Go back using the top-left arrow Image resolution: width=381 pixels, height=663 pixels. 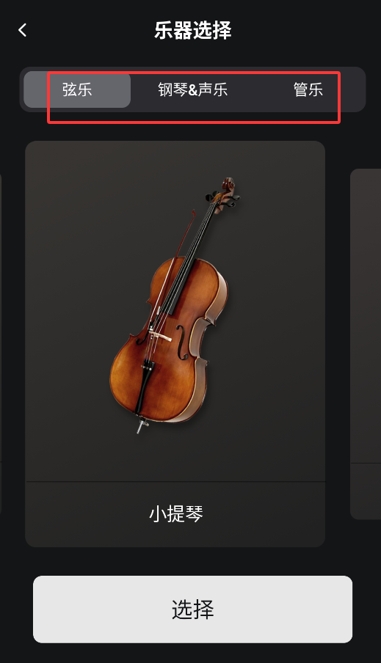point(23,30)
